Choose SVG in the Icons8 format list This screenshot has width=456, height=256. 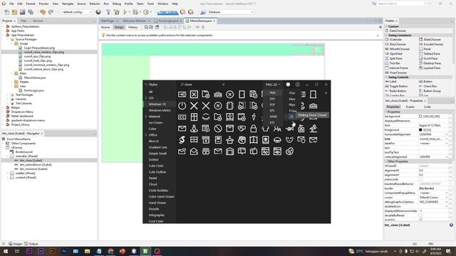272,99
